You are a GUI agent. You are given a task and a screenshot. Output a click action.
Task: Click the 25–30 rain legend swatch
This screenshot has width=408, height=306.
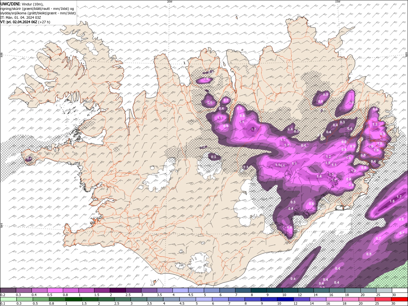(383, 299)
